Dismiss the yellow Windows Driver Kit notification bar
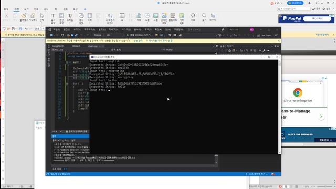336x189 pixels. 279,41
